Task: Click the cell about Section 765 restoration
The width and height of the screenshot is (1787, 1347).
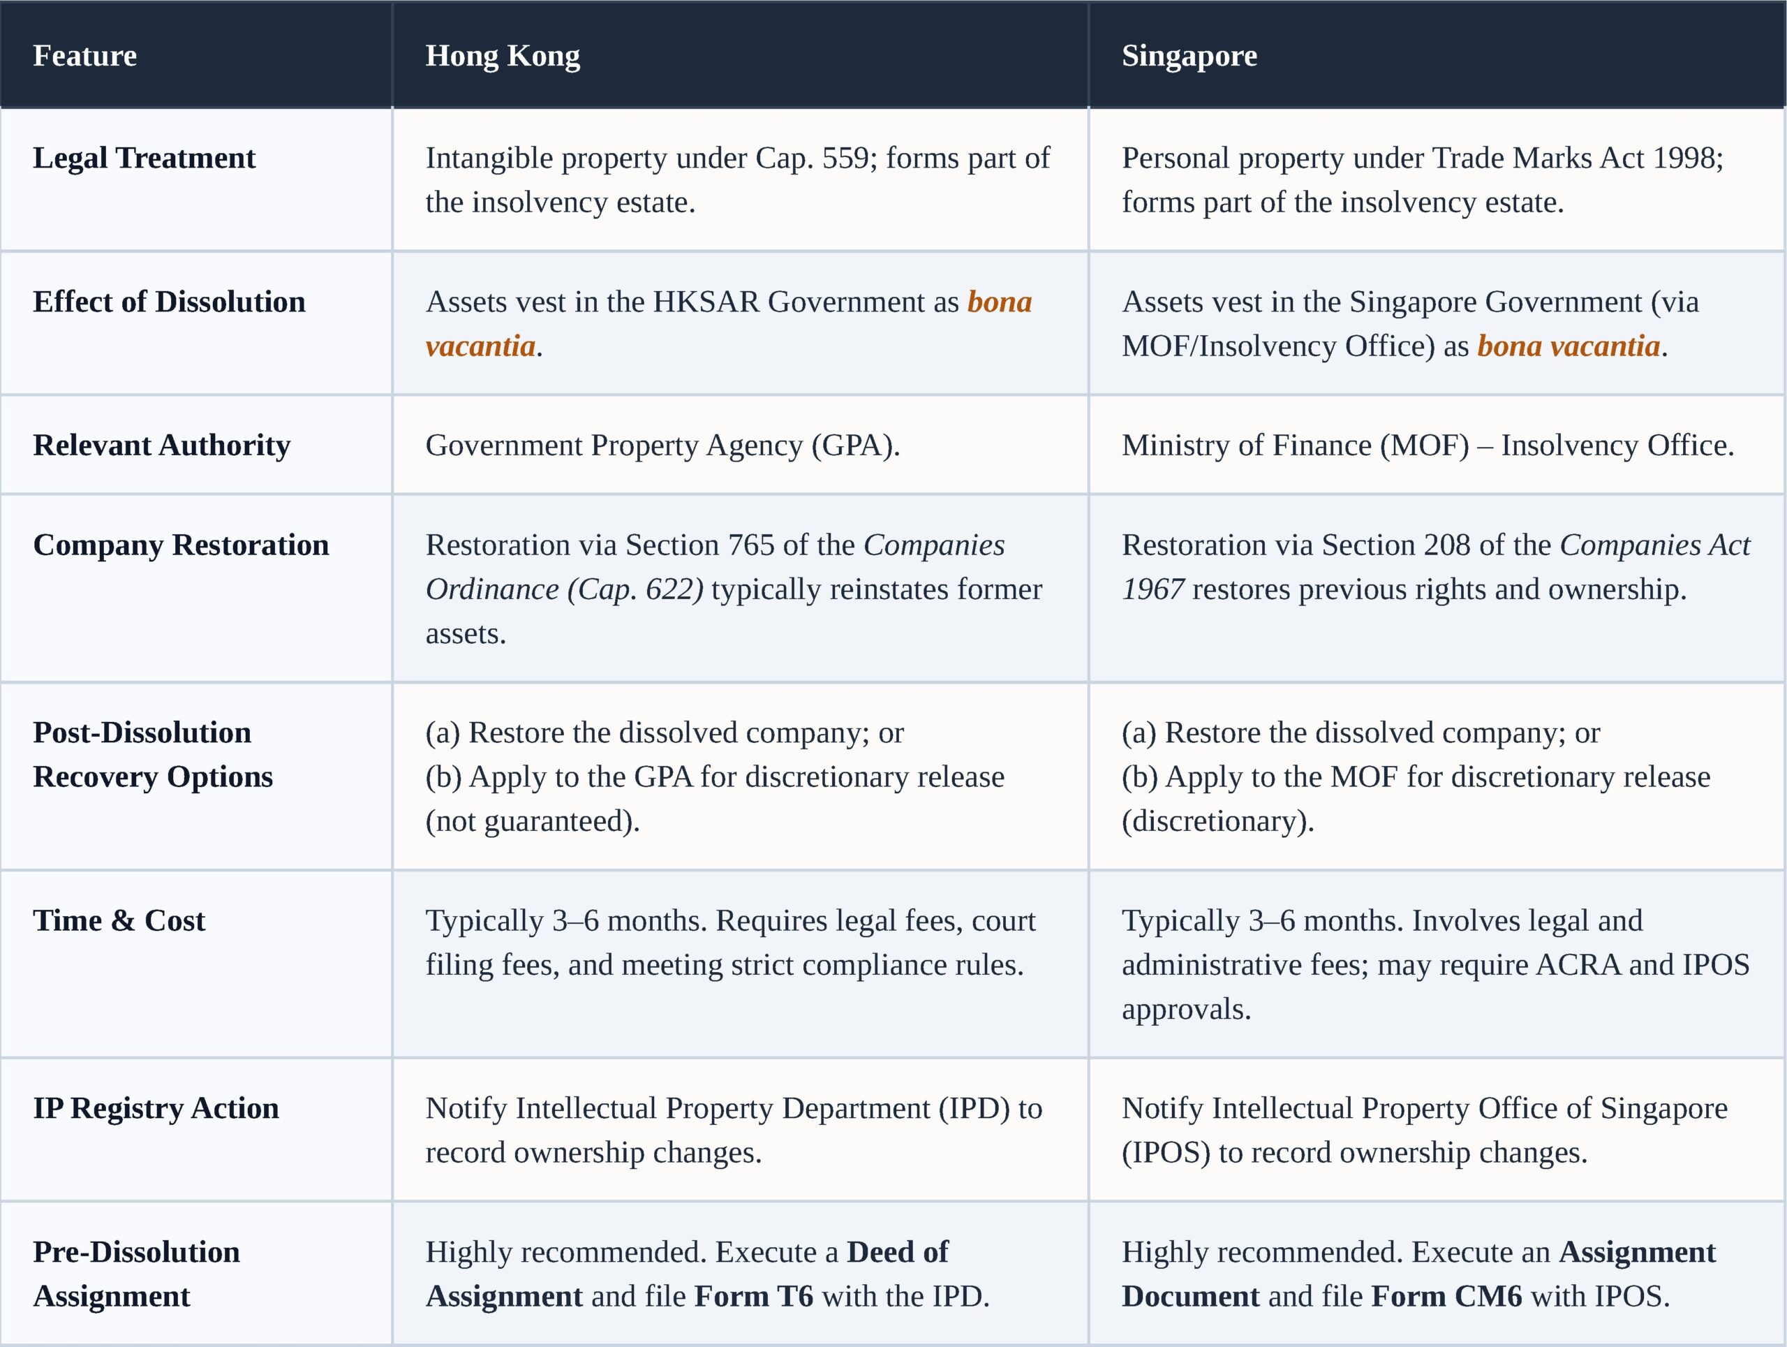Action: pos(740,588)
